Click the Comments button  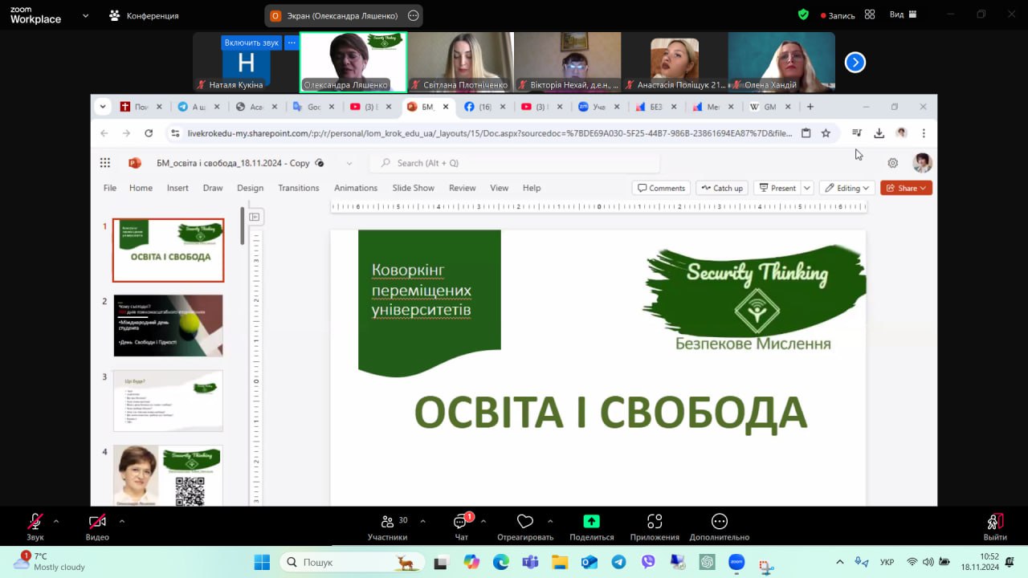[661, 188]
